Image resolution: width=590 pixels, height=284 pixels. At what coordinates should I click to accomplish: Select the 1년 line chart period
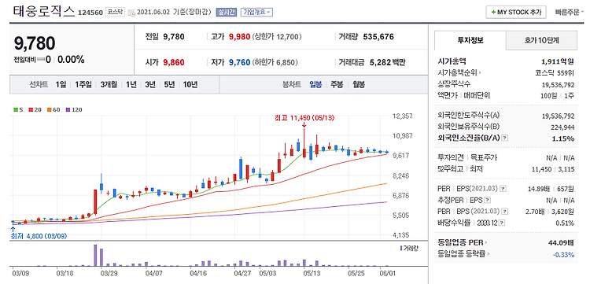[131, 85]
